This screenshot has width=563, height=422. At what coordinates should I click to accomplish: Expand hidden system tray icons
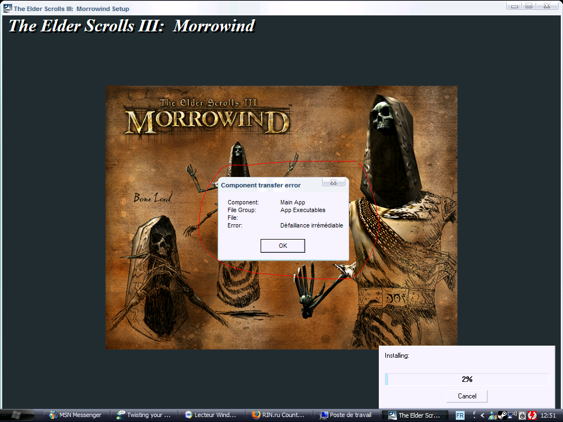(x=482, y=415)
